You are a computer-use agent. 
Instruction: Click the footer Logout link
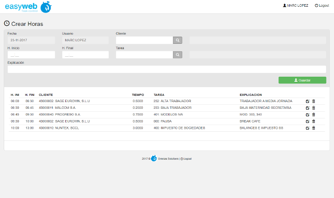coord(186,159)
